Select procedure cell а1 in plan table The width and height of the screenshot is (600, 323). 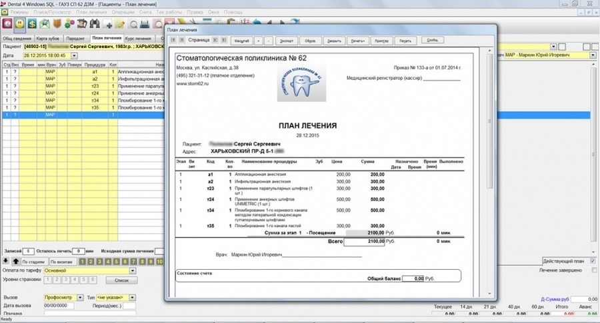point(95,72)
